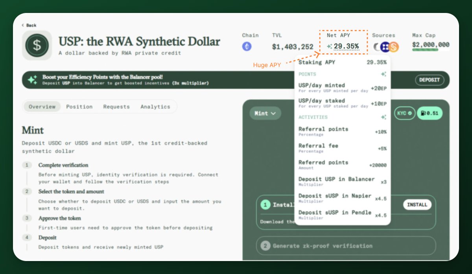
Task: Select Deposit sUSP in Napier row
Action: (342, 198)
